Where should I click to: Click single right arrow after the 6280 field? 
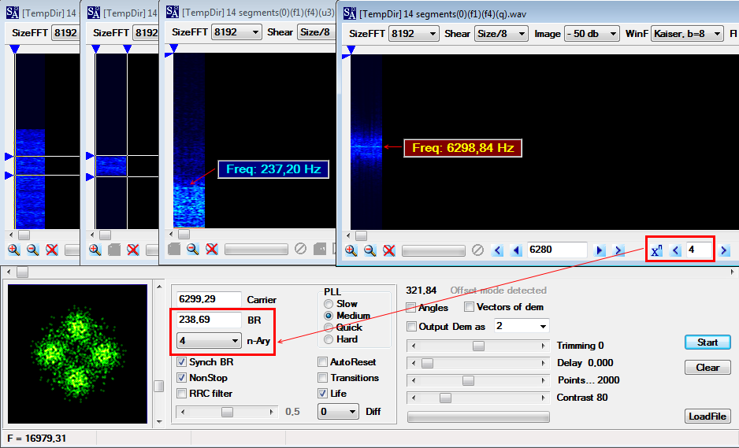coord(600,250)
